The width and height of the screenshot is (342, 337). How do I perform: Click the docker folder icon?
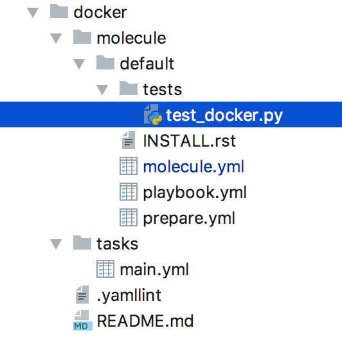(x=59, y=11)
